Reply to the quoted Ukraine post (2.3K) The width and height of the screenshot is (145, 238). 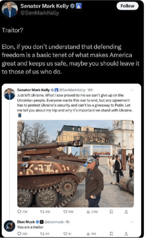click(22, 212)
